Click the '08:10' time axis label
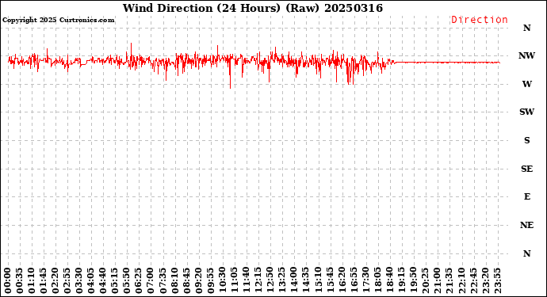This screenshot has height=297, width=547. coord(174,281)
